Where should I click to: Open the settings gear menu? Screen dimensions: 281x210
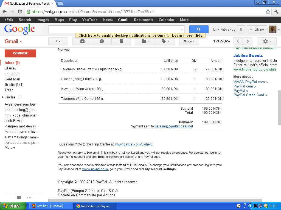point(267,41)
